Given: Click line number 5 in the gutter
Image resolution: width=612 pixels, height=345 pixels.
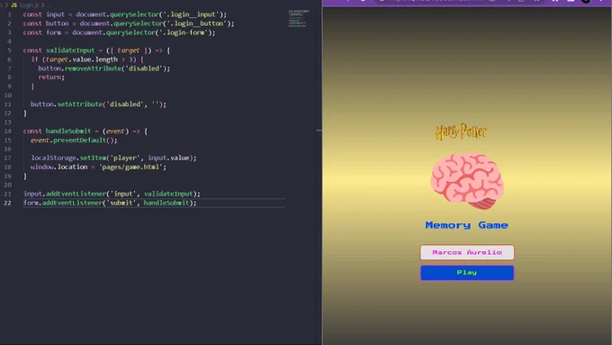Looking at the screenshot, I should click(x=9, y=50).
